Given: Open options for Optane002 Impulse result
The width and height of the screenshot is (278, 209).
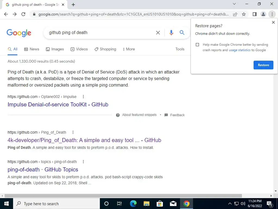Looking at the screenshot, I should [83, 97].
